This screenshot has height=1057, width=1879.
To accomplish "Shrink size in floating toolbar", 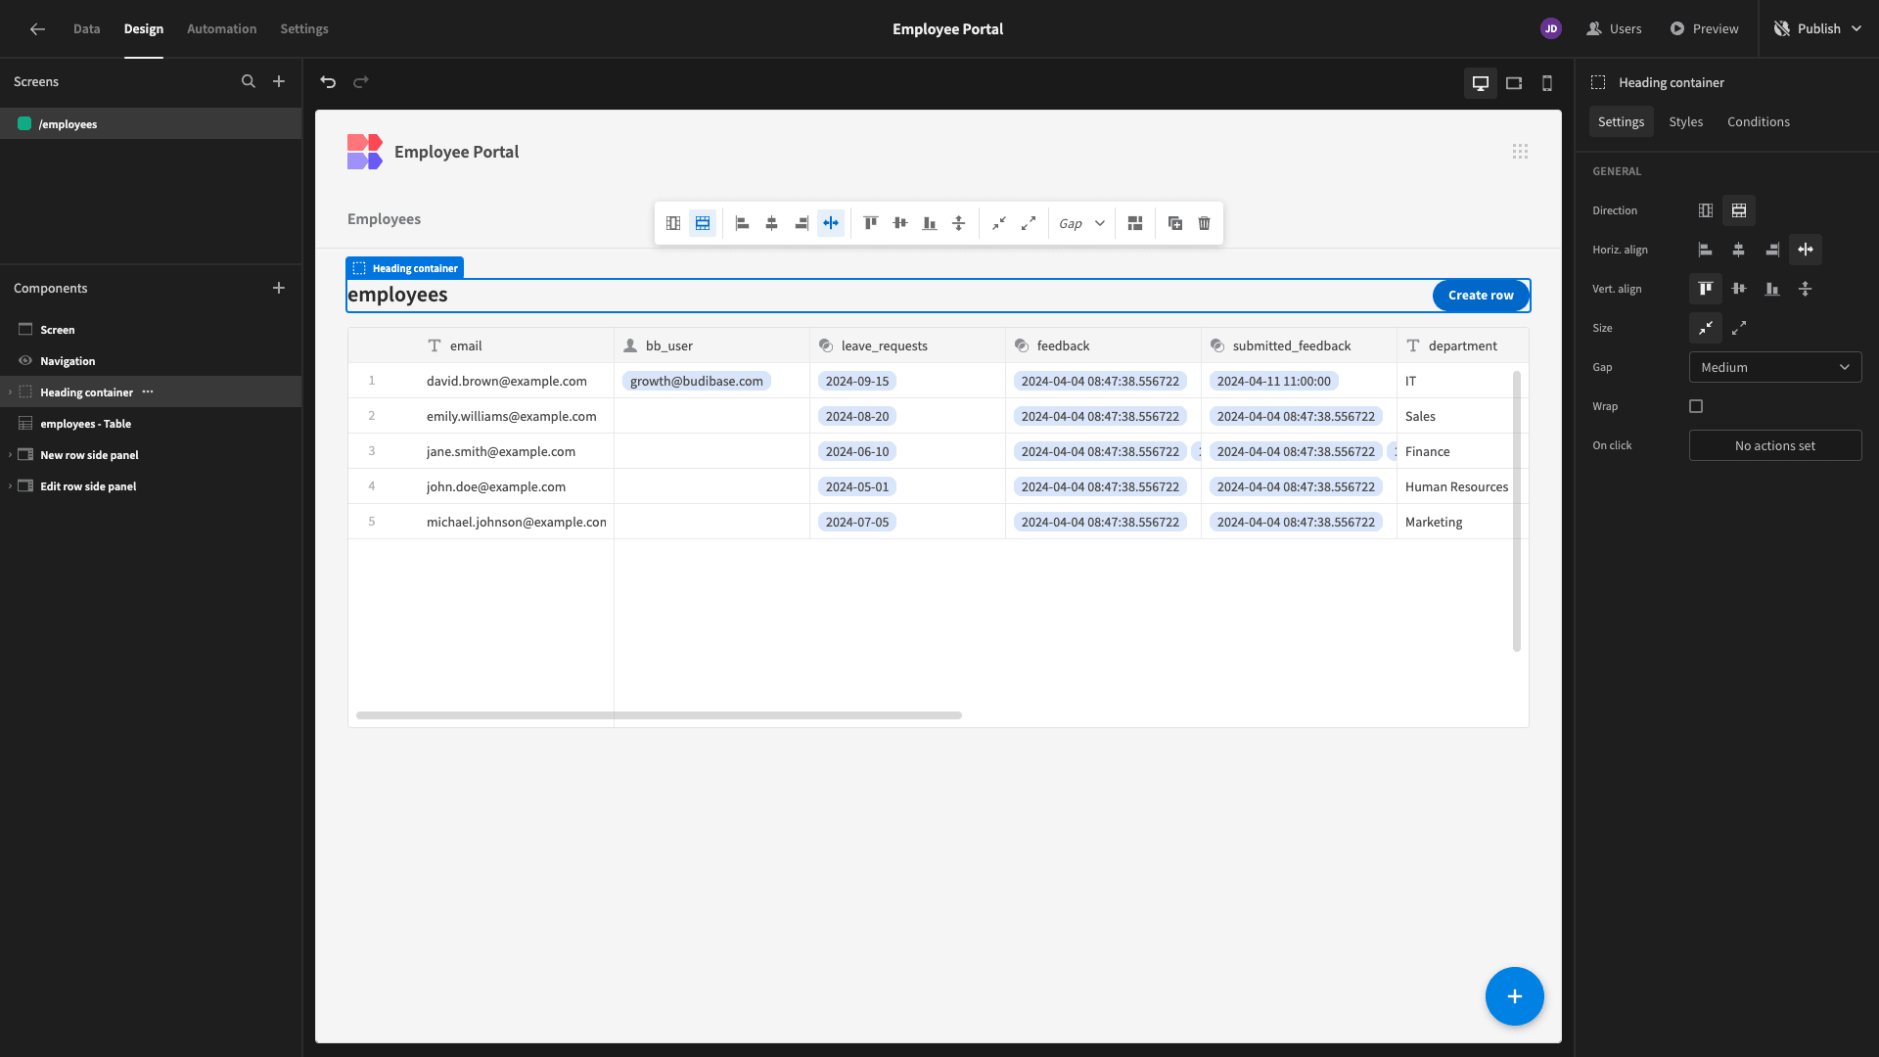I will pyautogui.click(x=999, y=223).
